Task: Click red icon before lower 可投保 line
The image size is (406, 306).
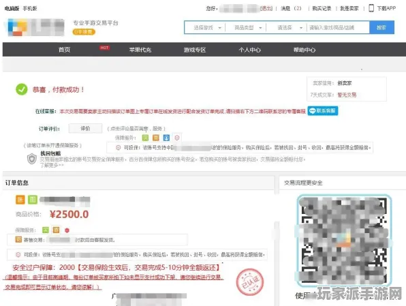Action: click(x=18, y=255)
